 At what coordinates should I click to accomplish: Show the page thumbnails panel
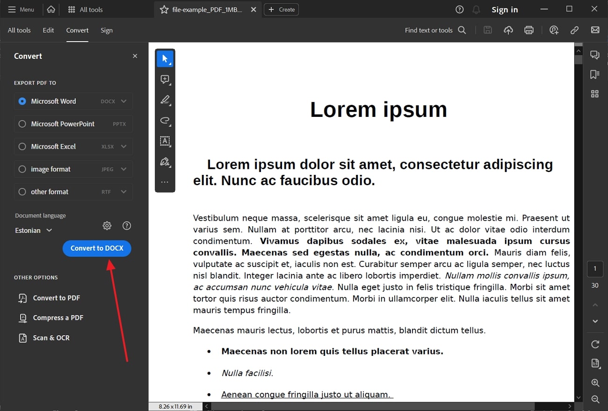click(x=595, y=94)
